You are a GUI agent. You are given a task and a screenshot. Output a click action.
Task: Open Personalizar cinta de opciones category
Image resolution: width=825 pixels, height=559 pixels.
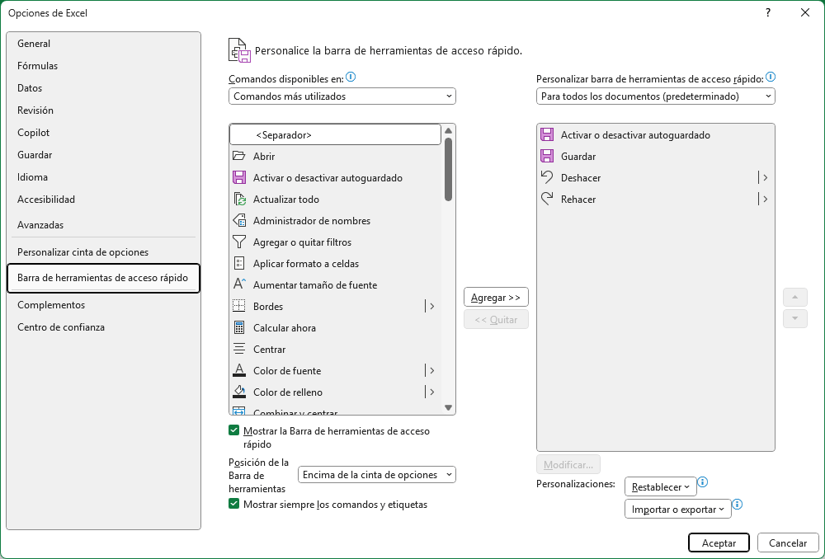point(103,252)
